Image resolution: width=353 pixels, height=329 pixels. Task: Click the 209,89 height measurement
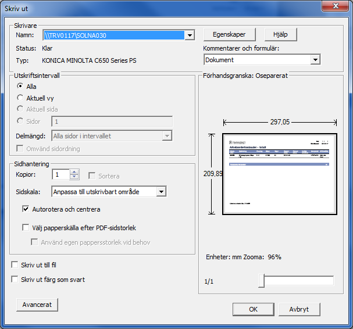coord(213,173)
